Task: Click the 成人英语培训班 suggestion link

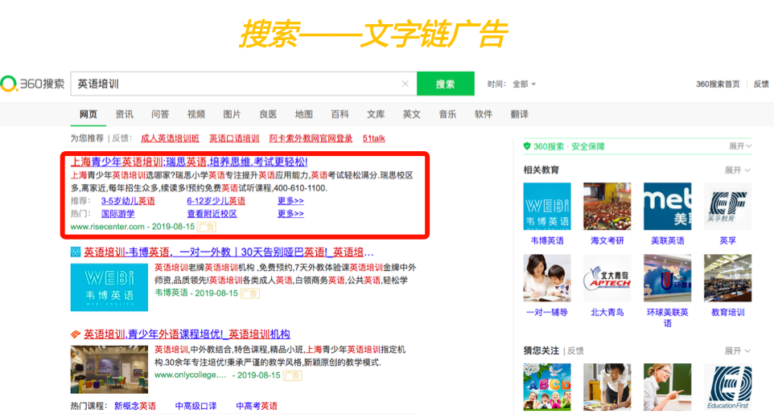Action: click(170, 138)
